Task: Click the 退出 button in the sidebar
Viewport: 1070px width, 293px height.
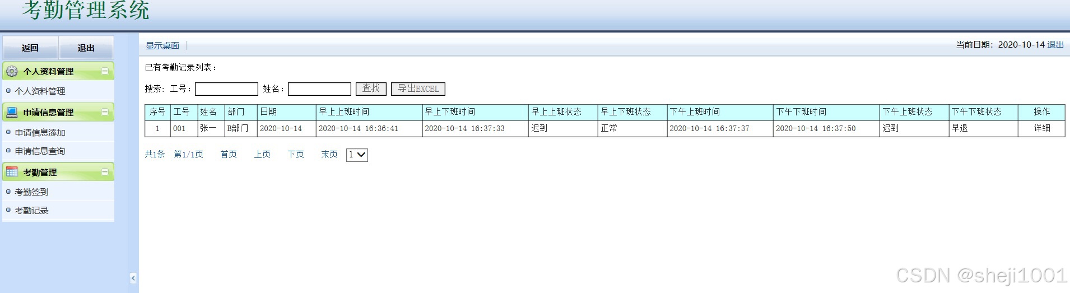Action: point(86,48)
